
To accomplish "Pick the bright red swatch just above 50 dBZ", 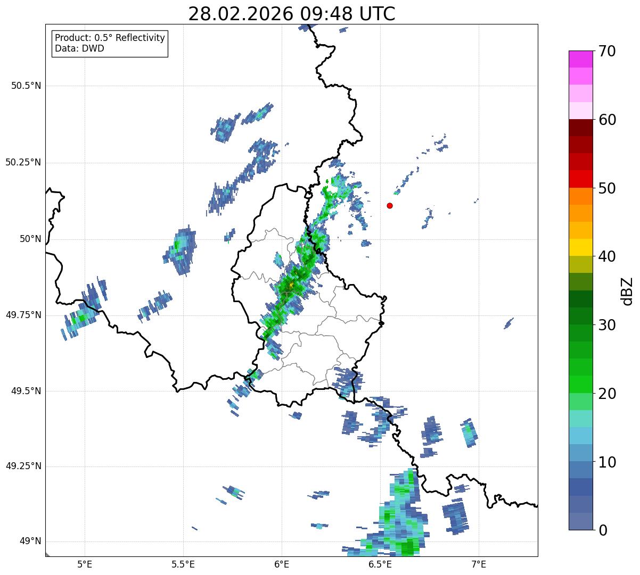I will [580, 179].
